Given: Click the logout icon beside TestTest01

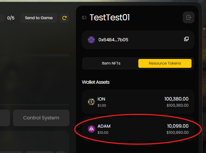Looking at the screenshot, I should tap(189, 17).
